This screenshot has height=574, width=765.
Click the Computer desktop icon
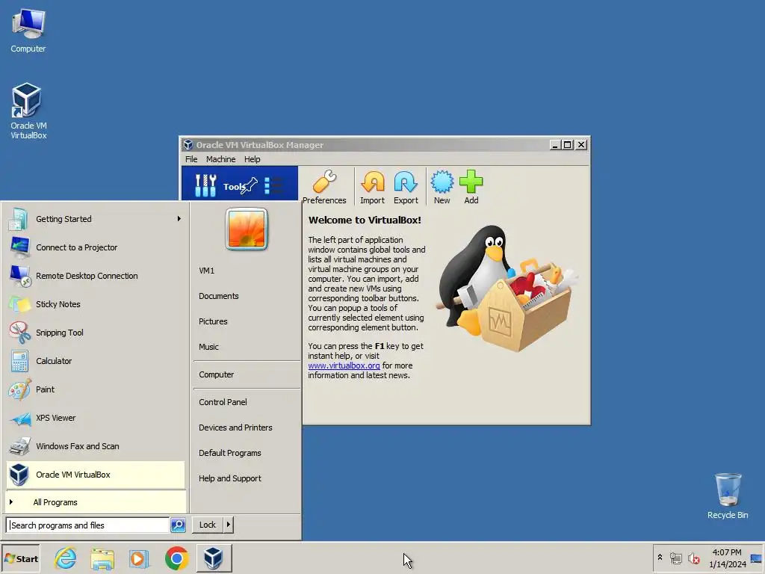[28, 30]
